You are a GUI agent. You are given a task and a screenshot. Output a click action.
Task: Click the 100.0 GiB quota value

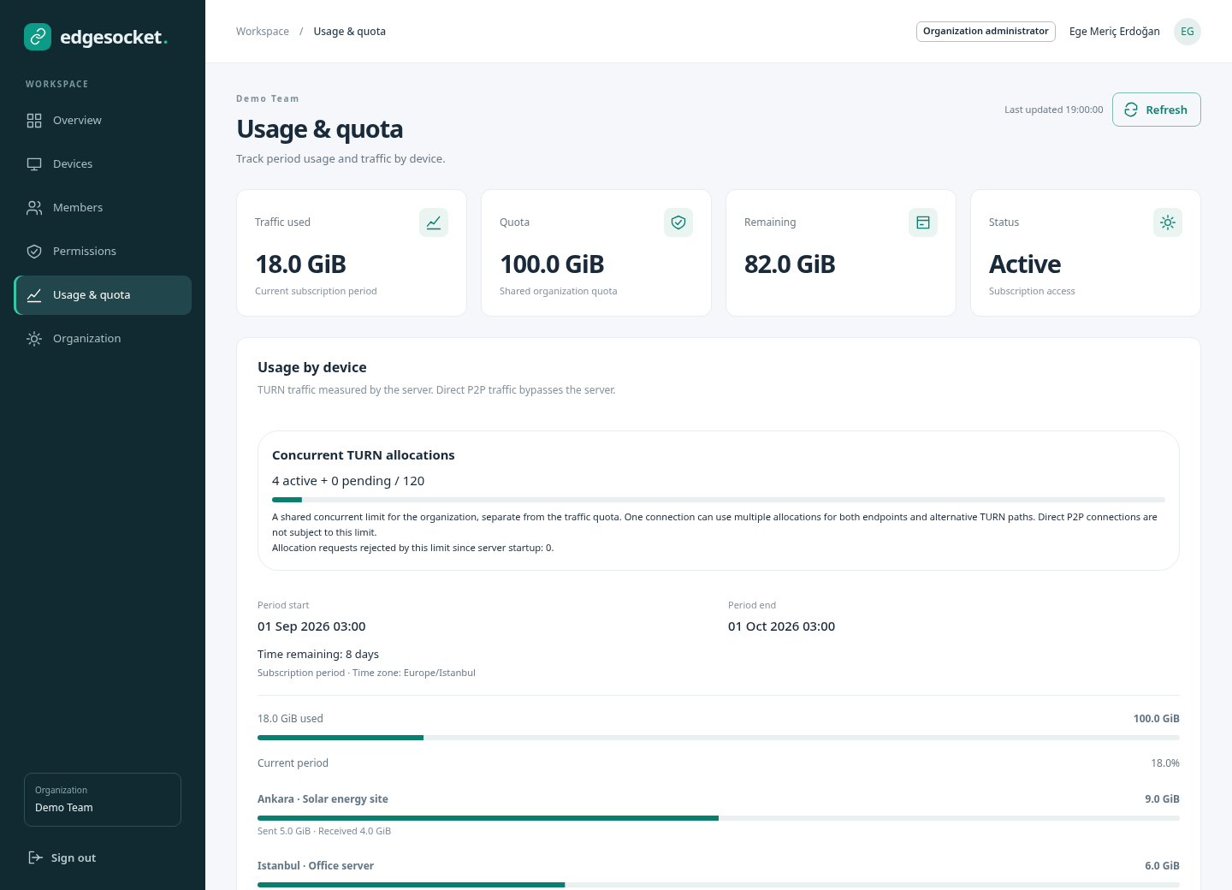pos(552,264)
